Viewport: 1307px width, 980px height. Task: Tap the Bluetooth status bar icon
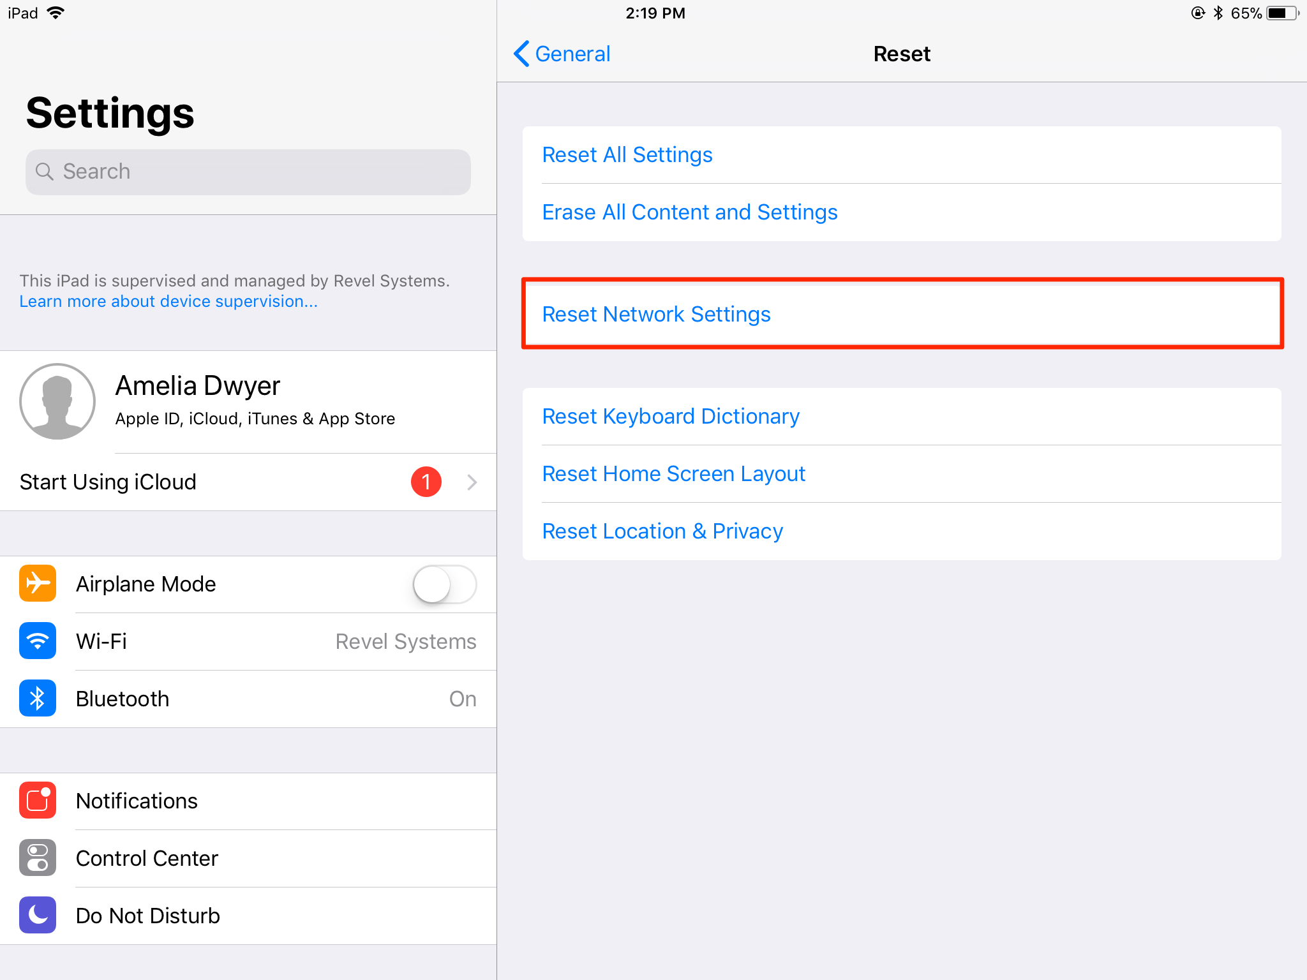(x=1211, y=11)
